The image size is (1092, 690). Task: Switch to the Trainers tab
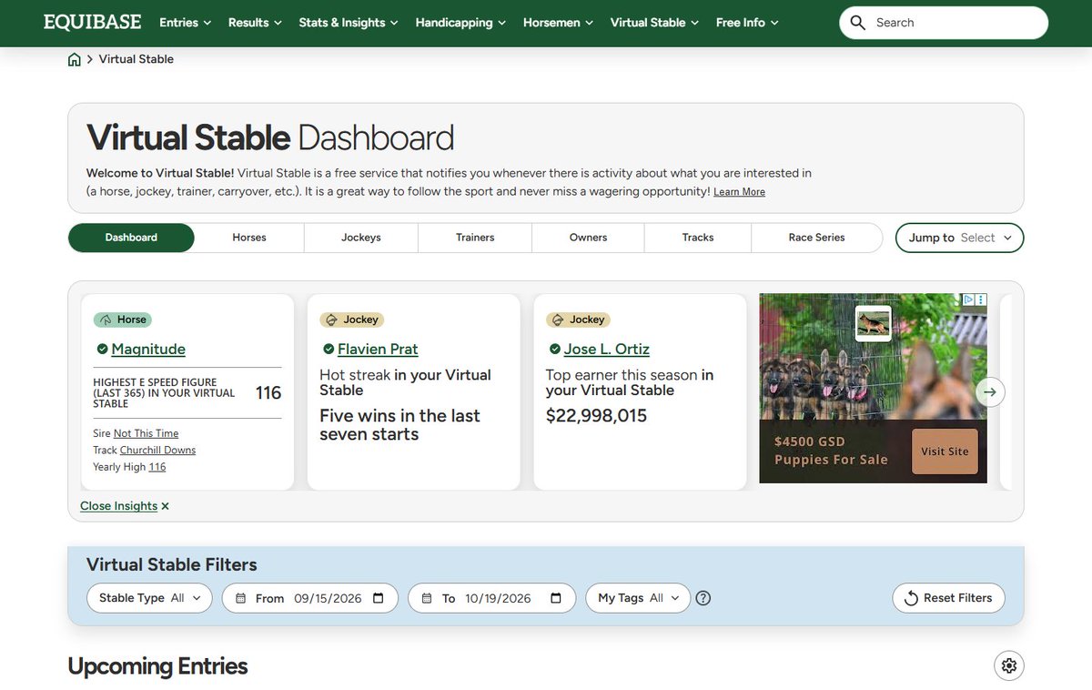475,238
